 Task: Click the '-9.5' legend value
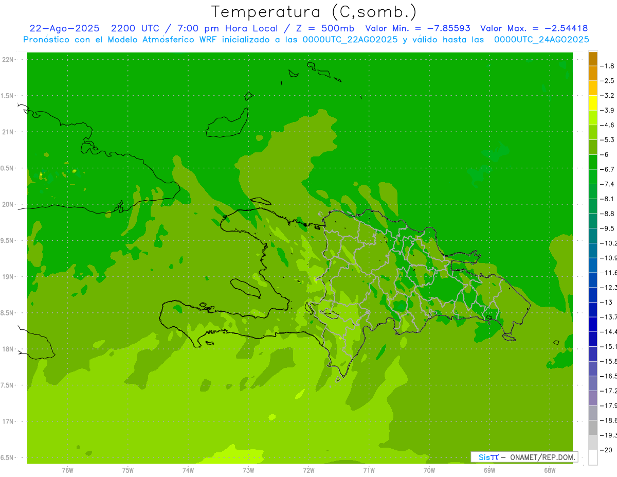click(607, 228)
